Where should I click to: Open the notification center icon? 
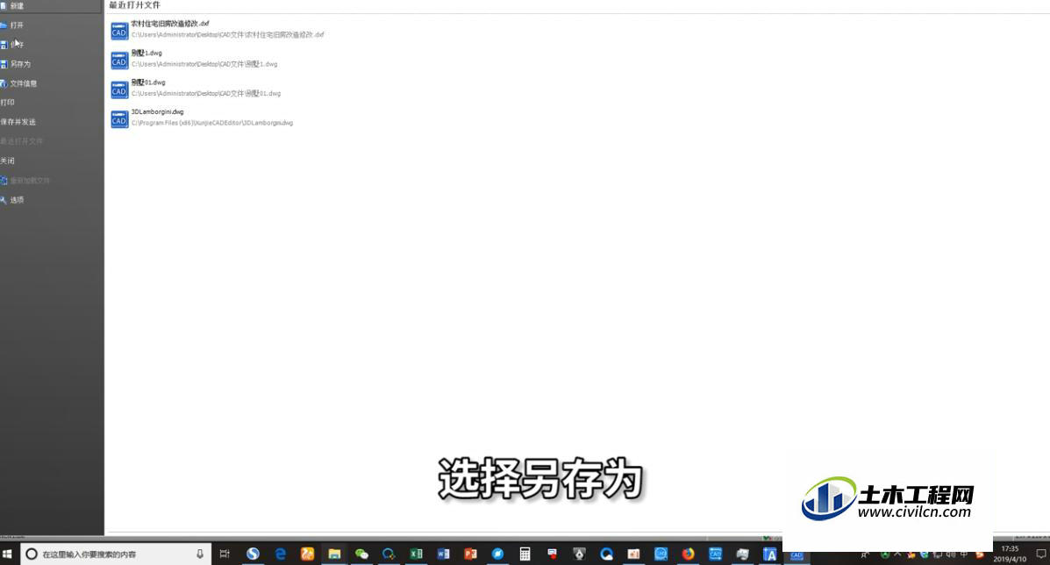(x=1040, y=554)
